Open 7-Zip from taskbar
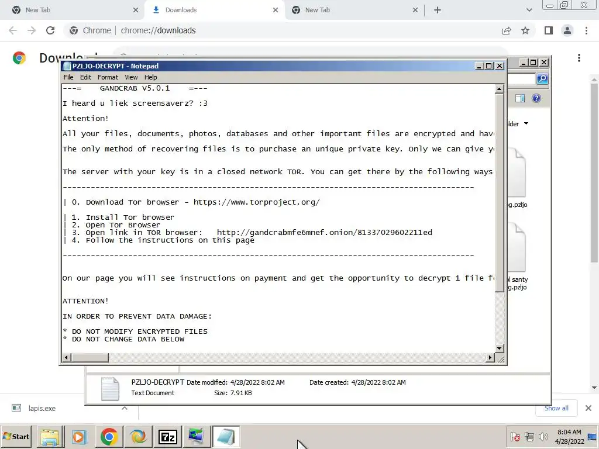The width and height of the screenshot is (599, 449). coord(167,437)
